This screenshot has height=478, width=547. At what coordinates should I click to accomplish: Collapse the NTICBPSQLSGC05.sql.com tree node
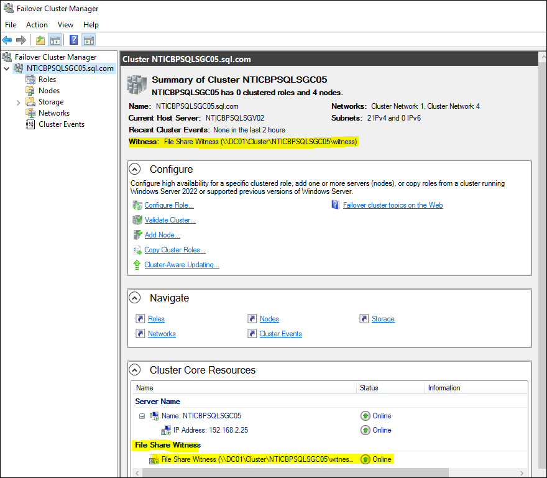[x=6, y=68]
